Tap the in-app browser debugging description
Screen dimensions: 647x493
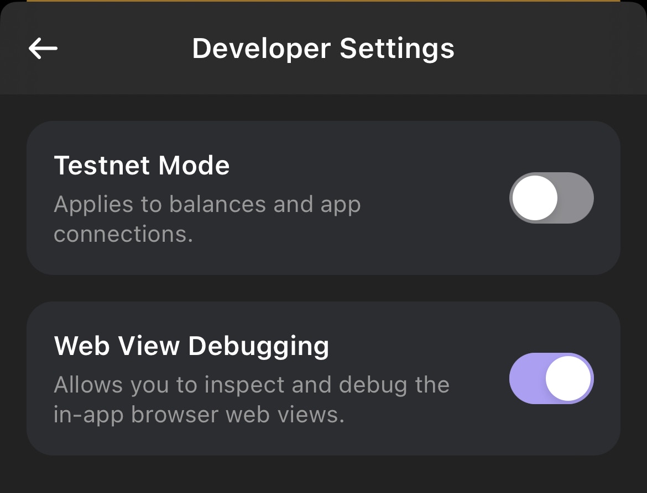pos(252,399)
